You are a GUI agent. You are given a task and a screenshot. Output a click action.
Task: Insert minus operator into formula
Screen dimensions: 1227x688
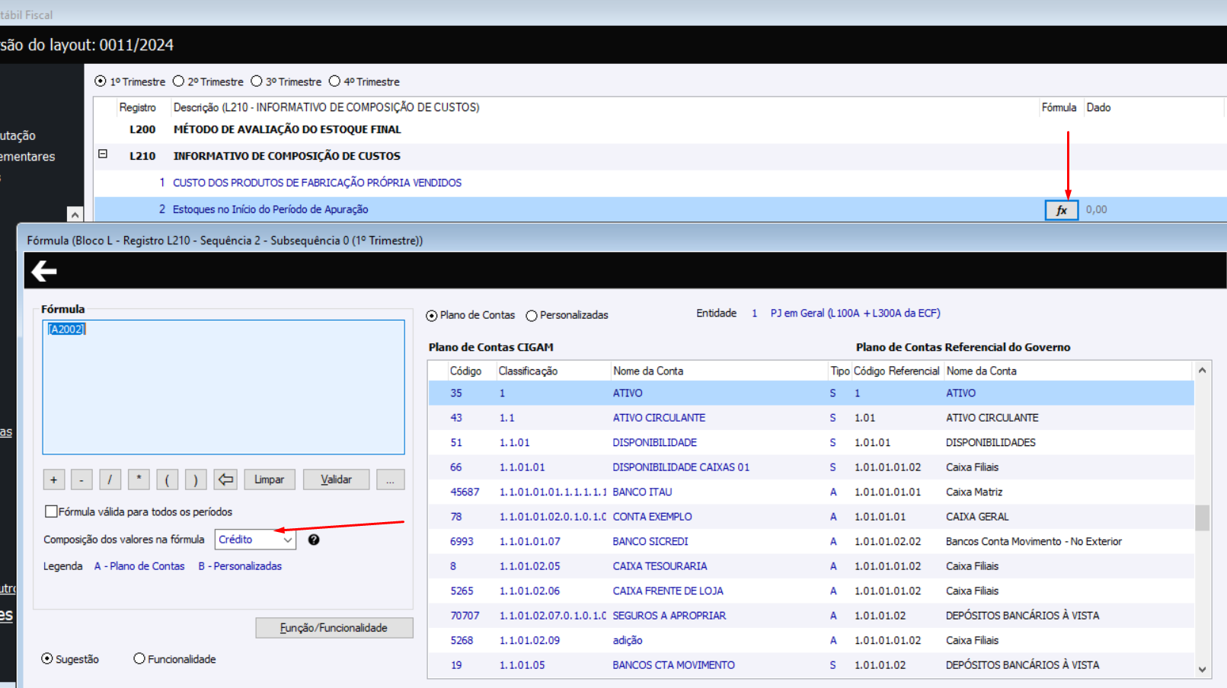[x=81, y=479]
